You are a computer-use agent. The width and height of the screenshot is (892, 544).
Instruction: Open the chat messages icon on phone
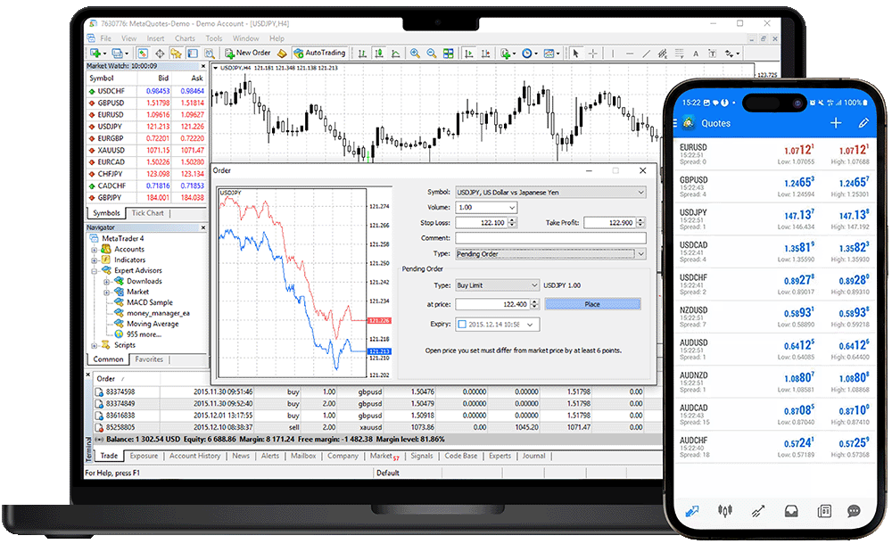click(854, 511)
